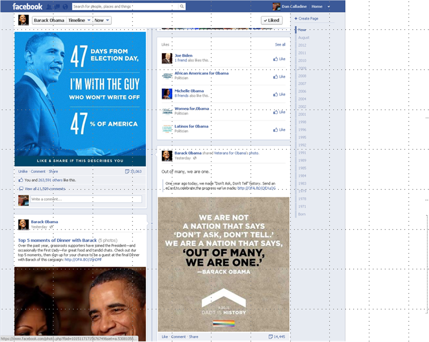Click Michelle Obama's profile picture

[x=167, y=94]
